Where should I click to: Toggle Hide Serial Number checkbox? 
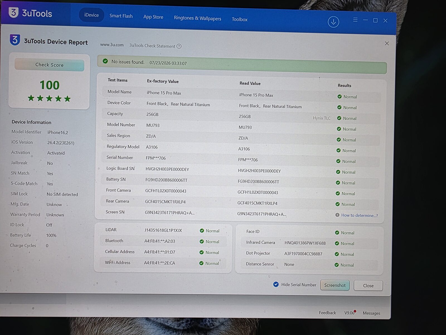pos(276,284)
